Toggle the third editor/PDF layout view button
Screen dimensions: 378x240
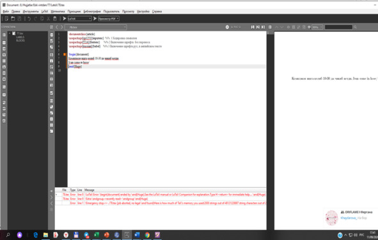point(264,27)
